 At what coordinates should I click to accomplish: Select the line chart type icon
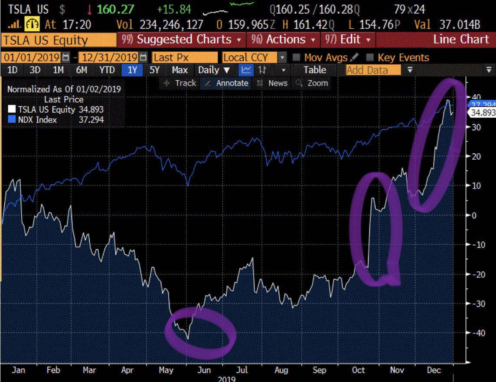click(246, 70)
